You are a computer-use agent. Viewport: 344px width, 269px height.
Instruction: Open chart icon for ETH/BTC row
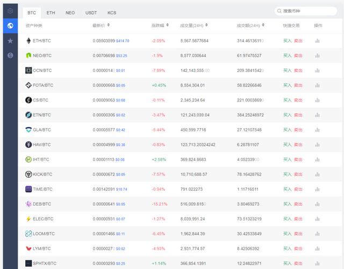click(x=317, y=41)
